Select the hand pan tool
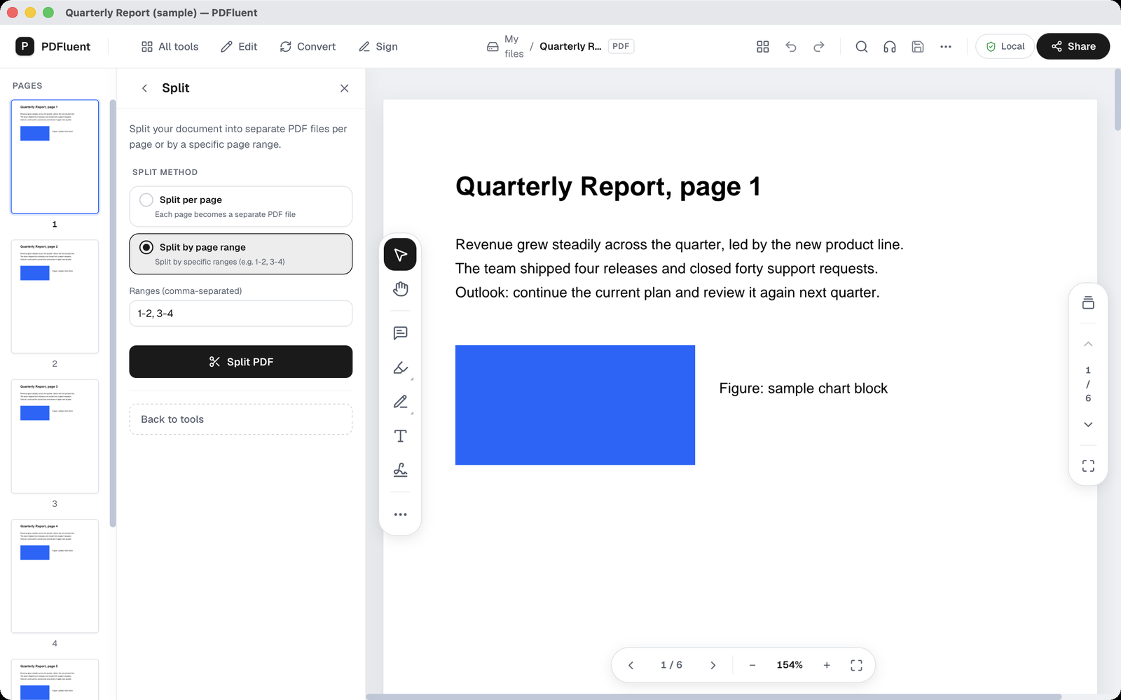The height and width of the screenshot is (700, 1121). (400, 289)
